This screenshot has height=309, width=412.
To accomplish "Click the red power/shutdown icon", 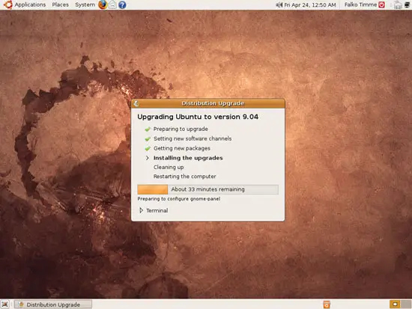I will (x=381, y=4).
